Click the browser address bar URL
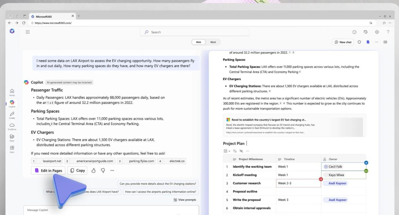Viewport: 399px width, 215px height. 53,23
